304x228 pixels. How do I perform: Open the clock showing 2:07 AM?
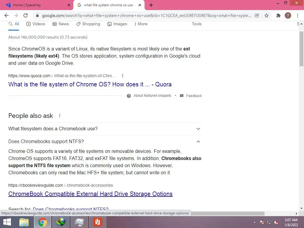(x=291, y=222)
